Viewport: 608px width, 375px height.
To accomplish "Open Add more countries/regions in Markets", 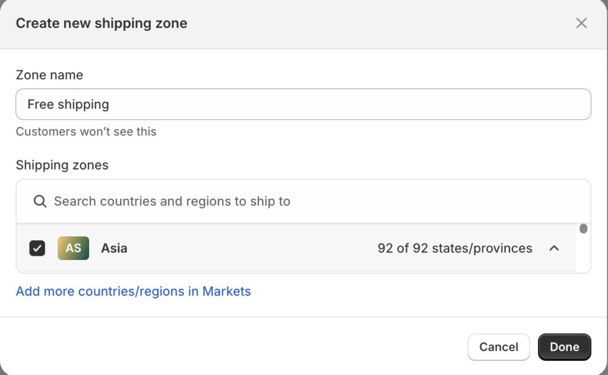I will pyautogui.click(x=133, y=291).
